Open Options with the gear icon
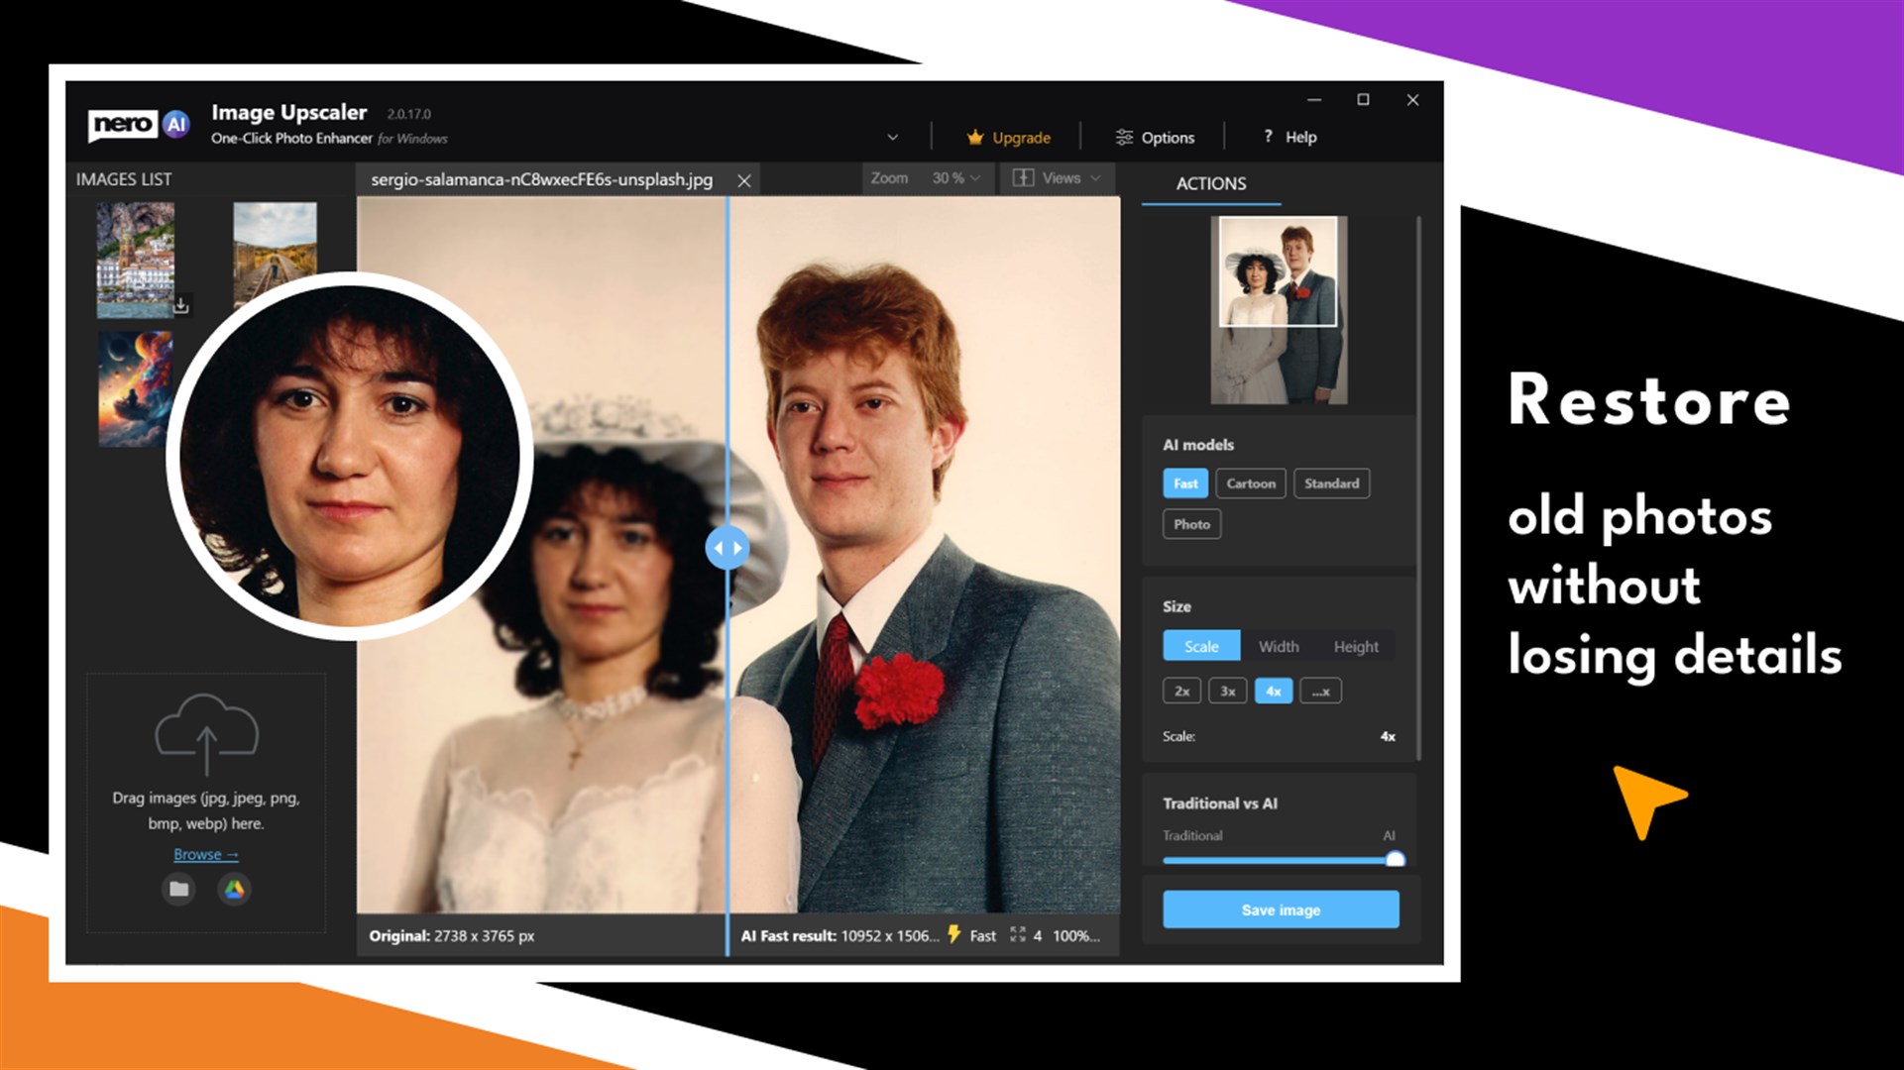 1124,137
